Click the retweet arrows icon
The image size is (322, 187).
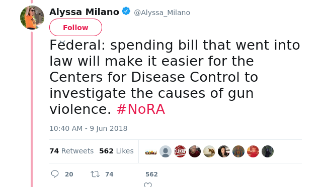pyautogui.click(x=95, y=174)
